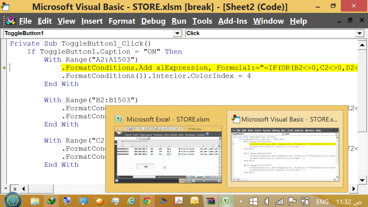Click Microsoft Excel - STORE.xlsm preview title
Viewport: 368px width, 207px height.
coord(168,119)
